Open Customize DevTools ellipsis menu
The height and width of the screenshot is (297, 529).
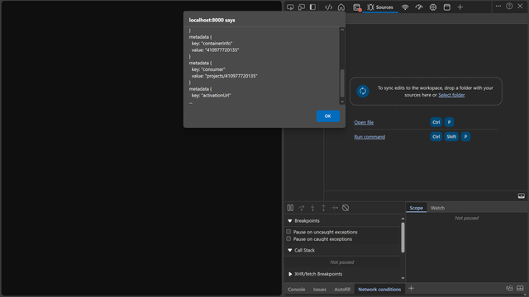498,6
